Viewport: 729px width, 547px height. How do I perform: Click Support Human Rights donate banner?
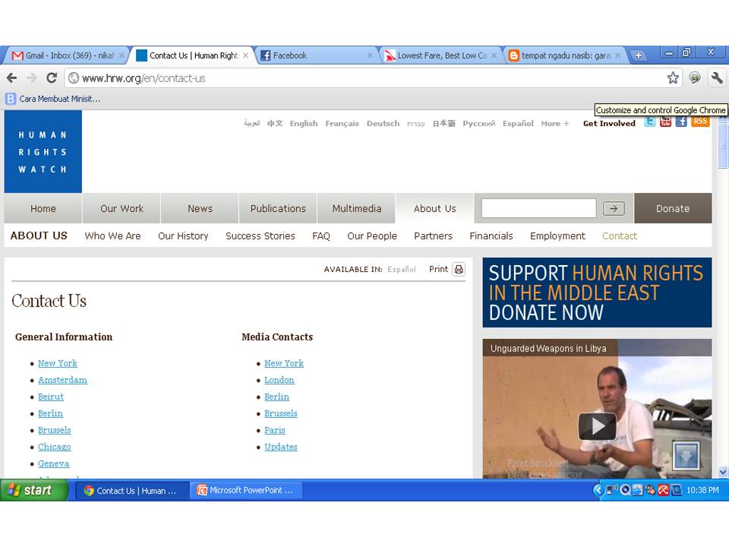tap(597, 292)
